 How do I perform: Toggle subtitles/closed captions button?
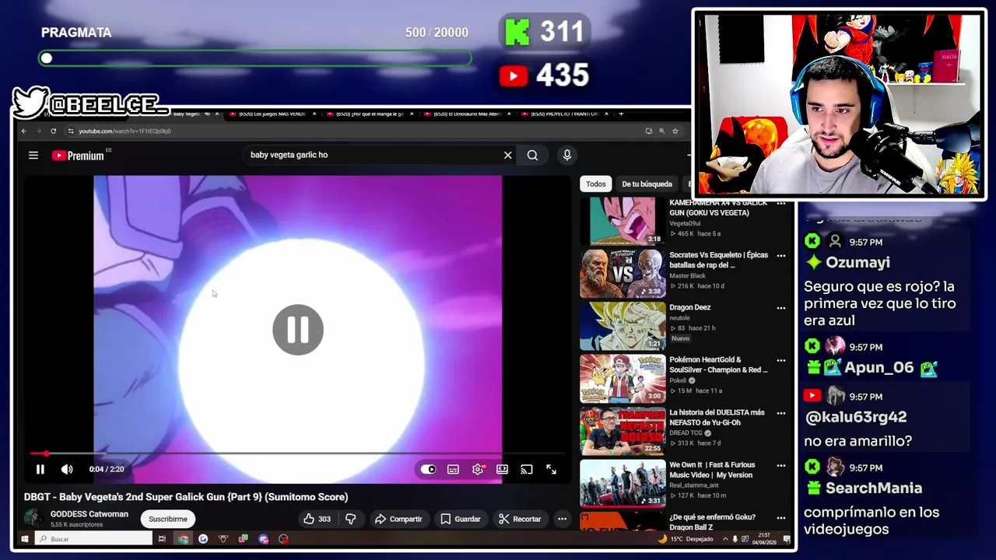click(x=453, y=469)
